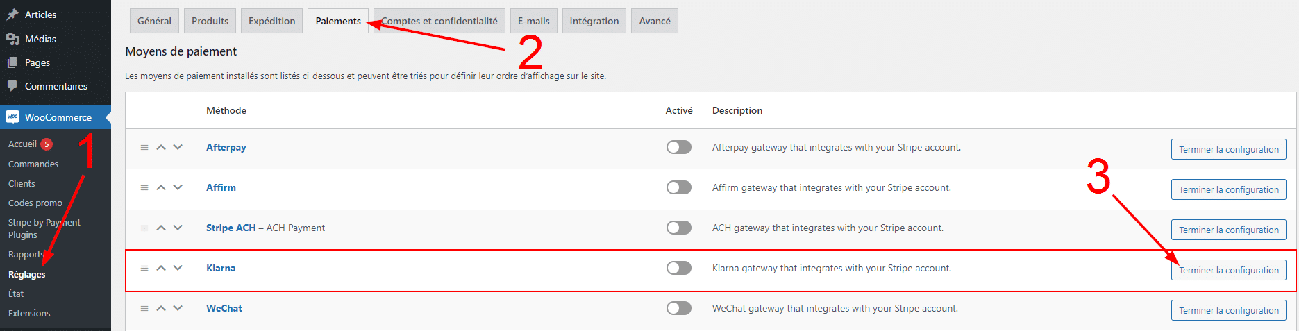Click the Pages icon in sidebar

(12, 62)
